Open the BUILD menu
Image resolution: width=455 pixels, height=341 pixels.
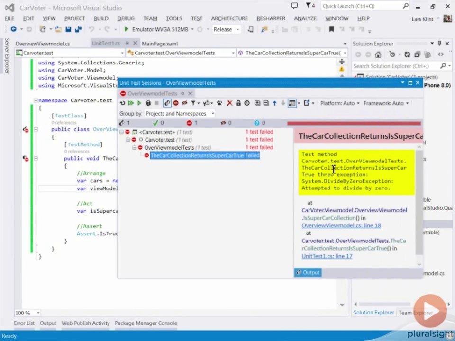click(x=101, y=18)
